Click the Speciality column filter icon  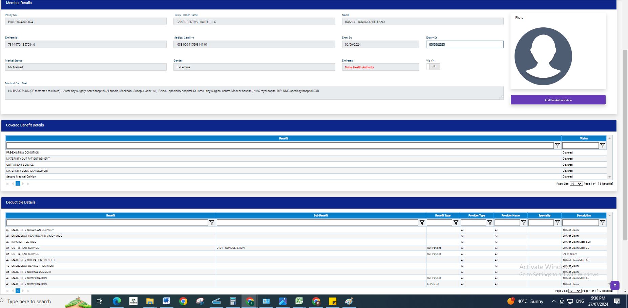[557, 222]
